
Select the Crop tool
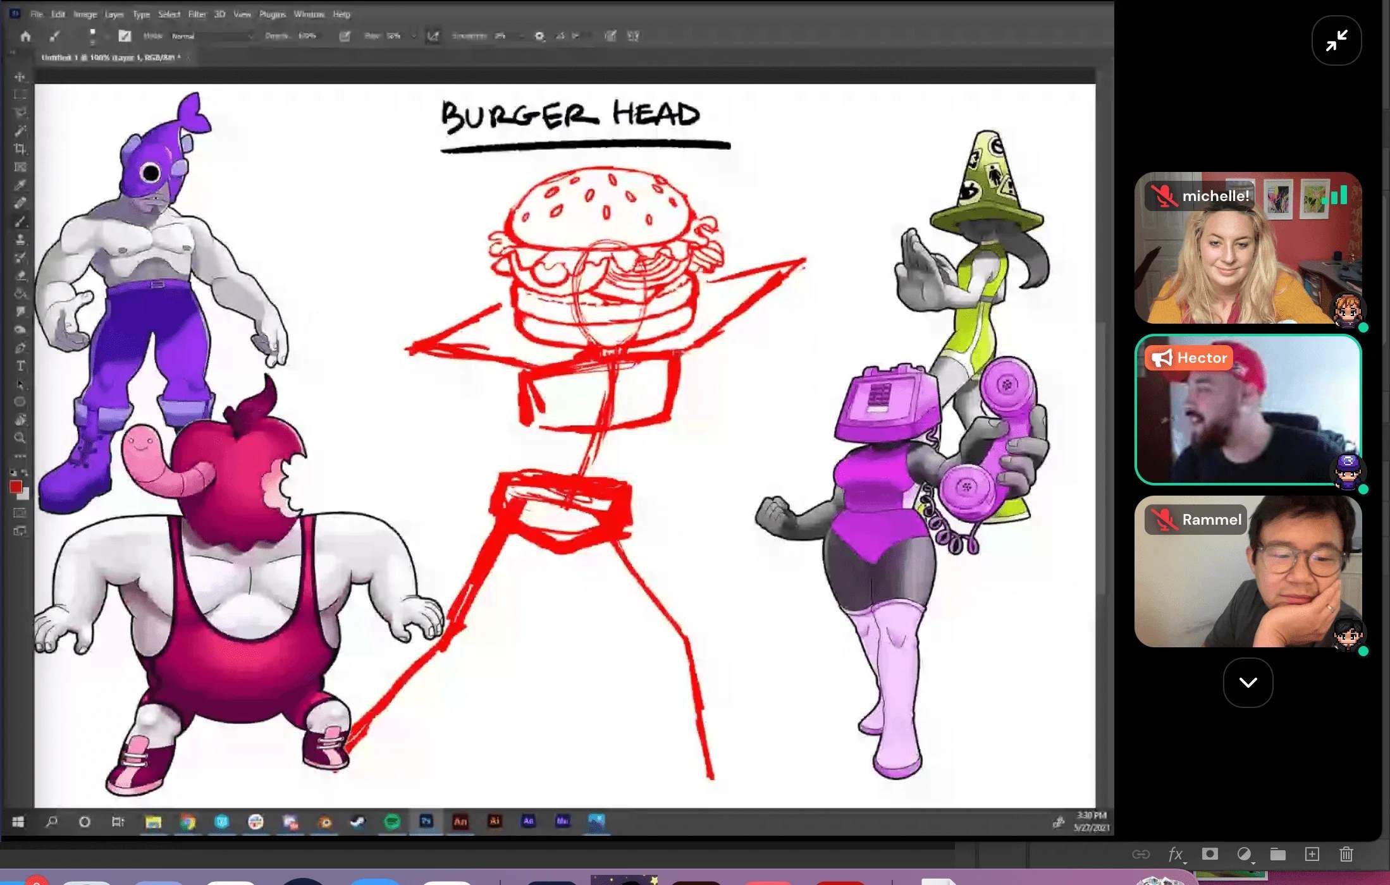[x=20, y=149]
